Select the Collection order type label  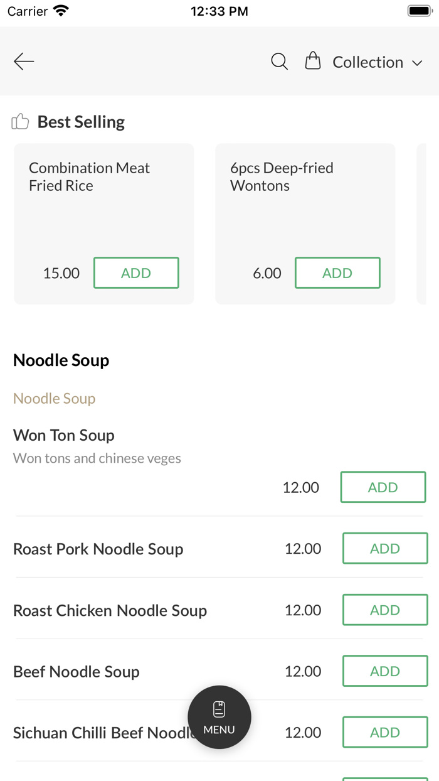(368, 62)
